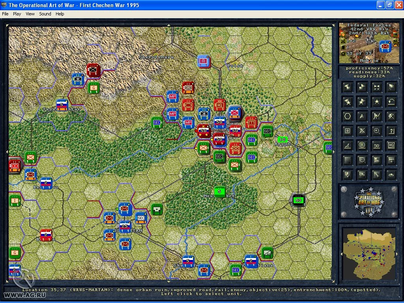
Task: Toggle the unit counter display button
Action: (x=347, y=131)
